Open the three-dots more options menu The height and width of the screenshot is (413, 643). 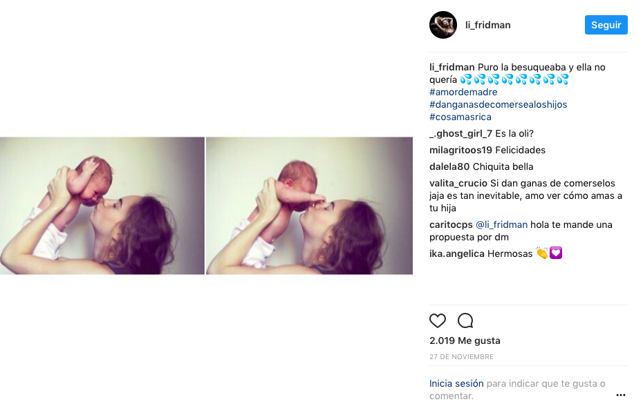(x=620, y=395)
